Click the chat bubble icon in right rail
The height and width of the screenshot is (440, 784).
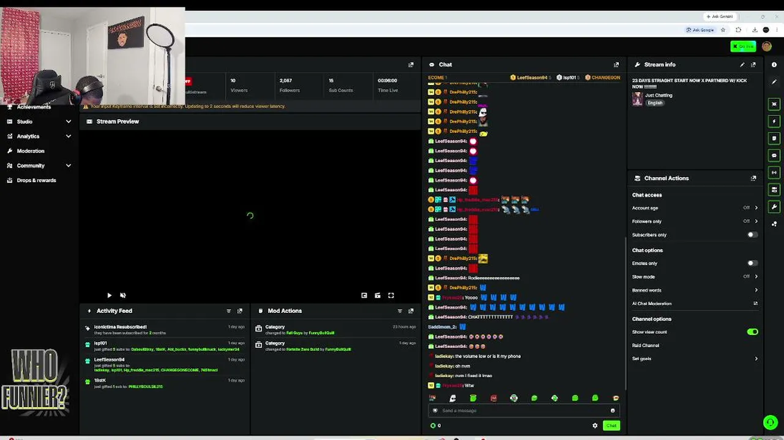[774, 155]
